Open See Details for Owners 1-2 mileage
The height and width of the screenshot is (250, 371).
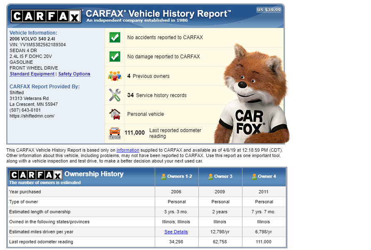coord(176,232)
